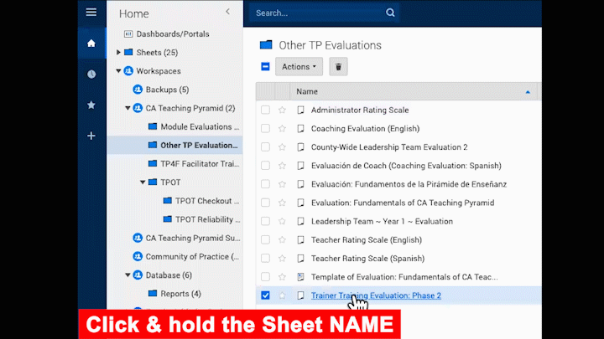
Task: Expand the Sheets (25) tree node
Action: 118,53
